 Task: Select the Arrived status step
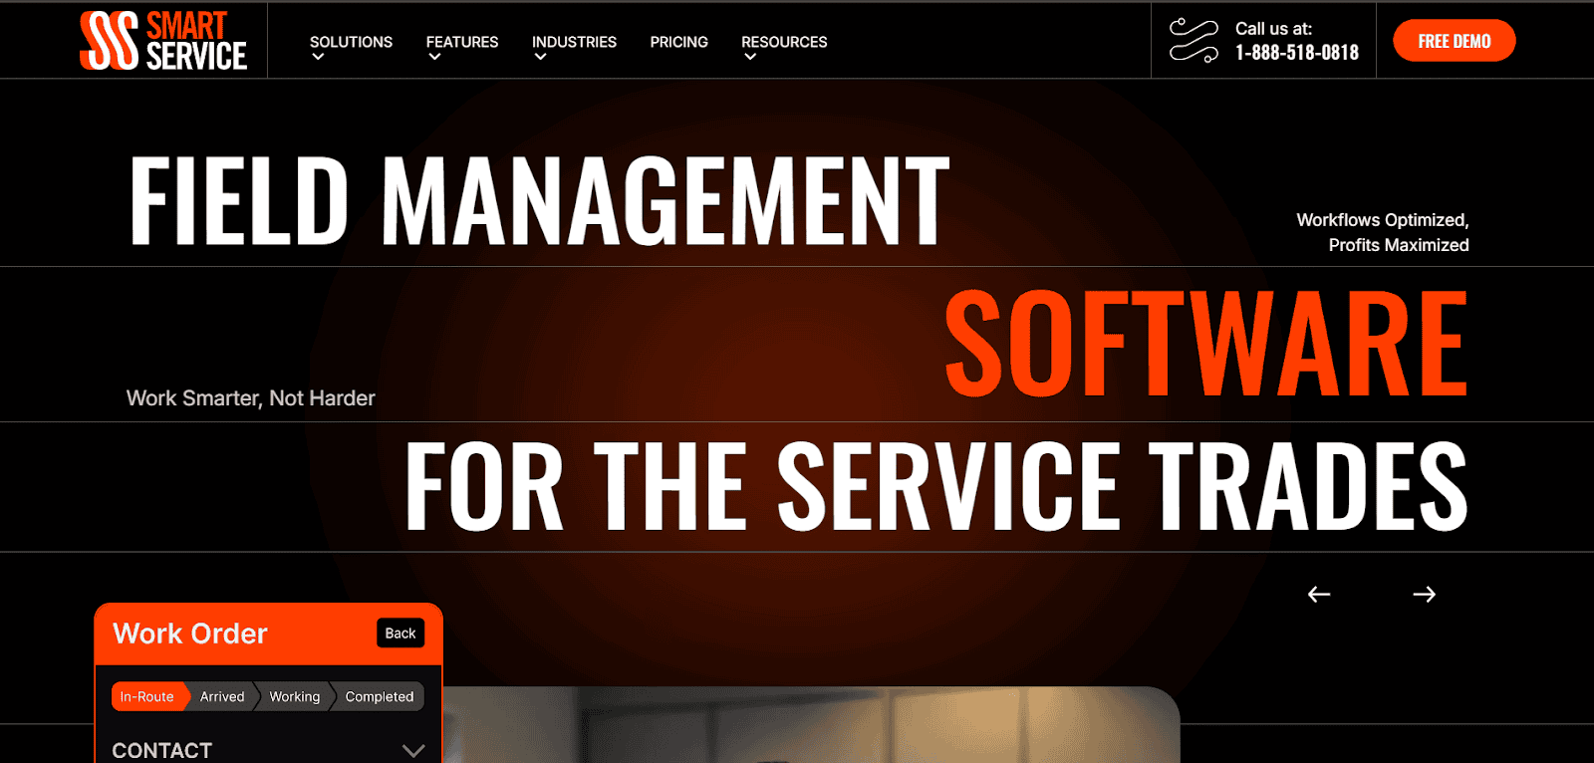(x=222, y=697)
